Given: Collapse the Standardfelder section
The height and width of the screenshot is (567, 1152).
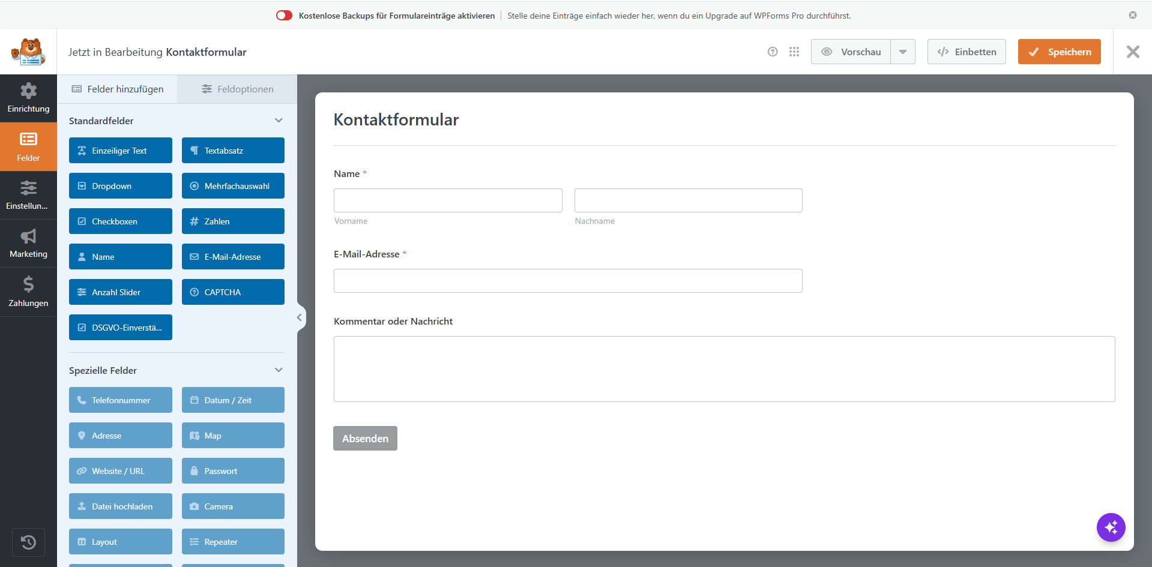Looking at the screenshot, I should (x=279, y=121).
